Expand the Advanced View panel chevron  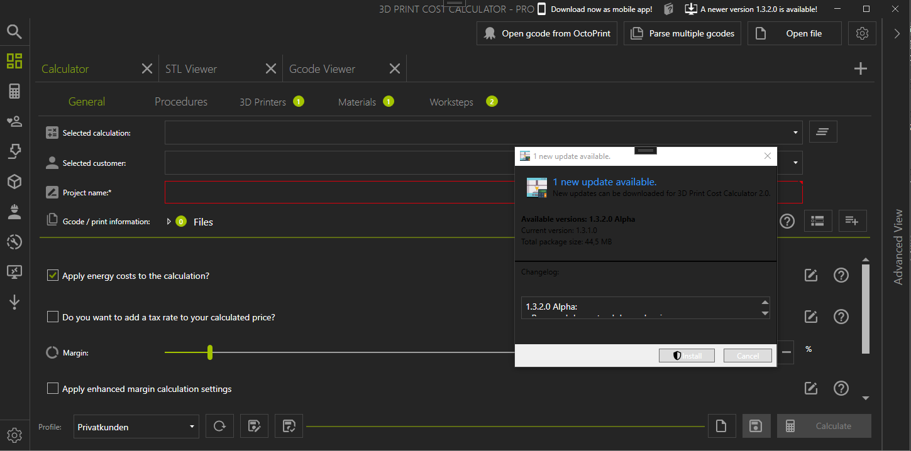897,34
